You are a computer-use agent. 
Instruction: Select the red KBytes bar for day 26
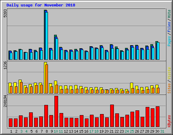137,119
